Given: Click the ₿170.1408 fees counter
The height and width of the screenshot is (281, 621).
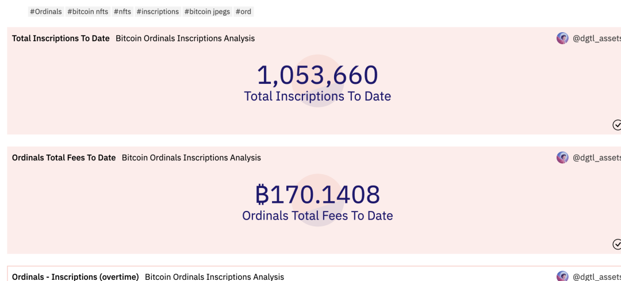Looking at the screenshot, I should 317,194.
